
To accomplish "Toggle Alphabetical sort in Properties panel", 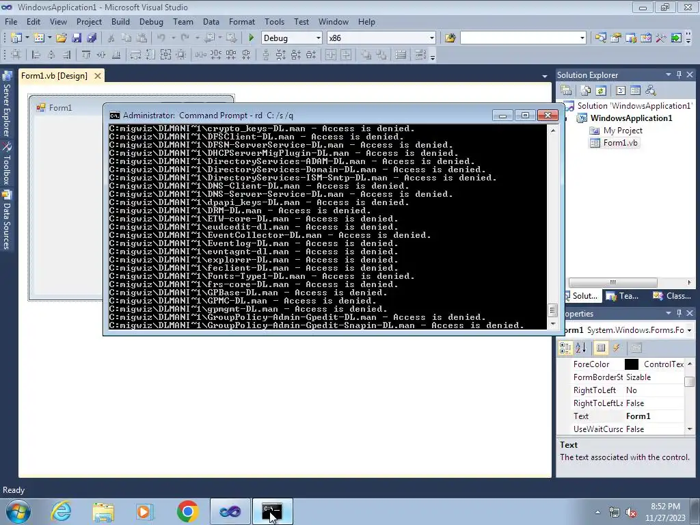I will [x=581, y=348].
